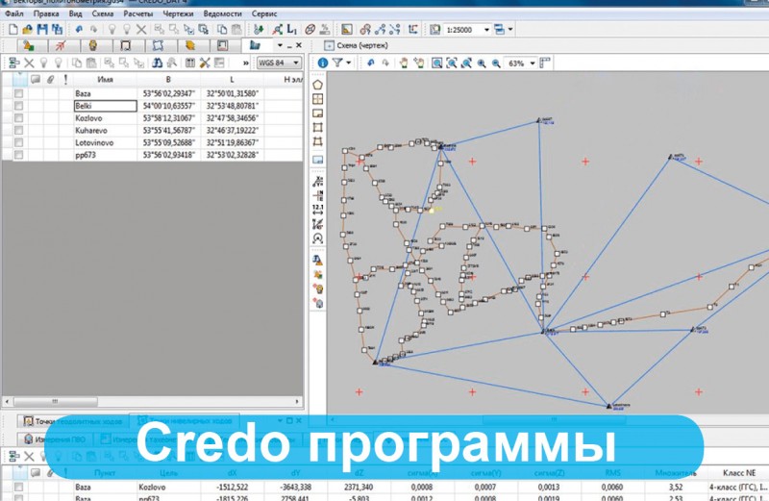Screen dimensions: 769x501
Task: Click the L1 tool icon in main toolbar
Action: click(x=292, y=30)
